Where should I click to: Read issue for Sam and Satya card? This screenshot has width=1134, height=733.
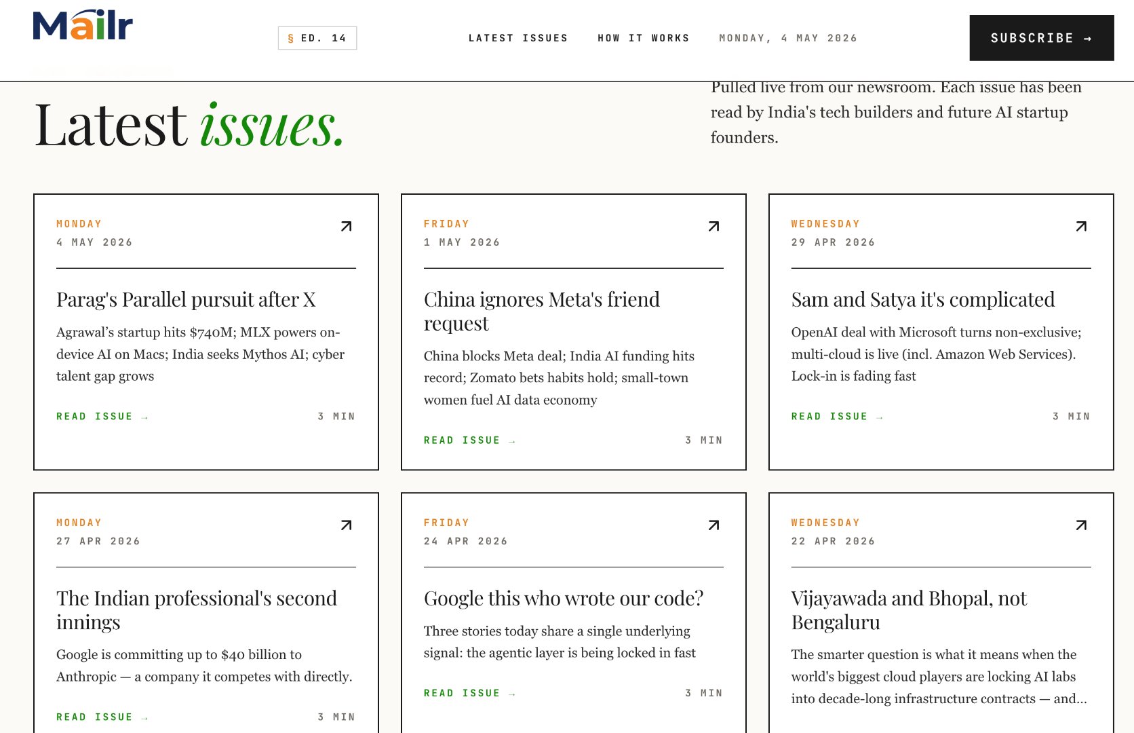[x=838, y=416]
